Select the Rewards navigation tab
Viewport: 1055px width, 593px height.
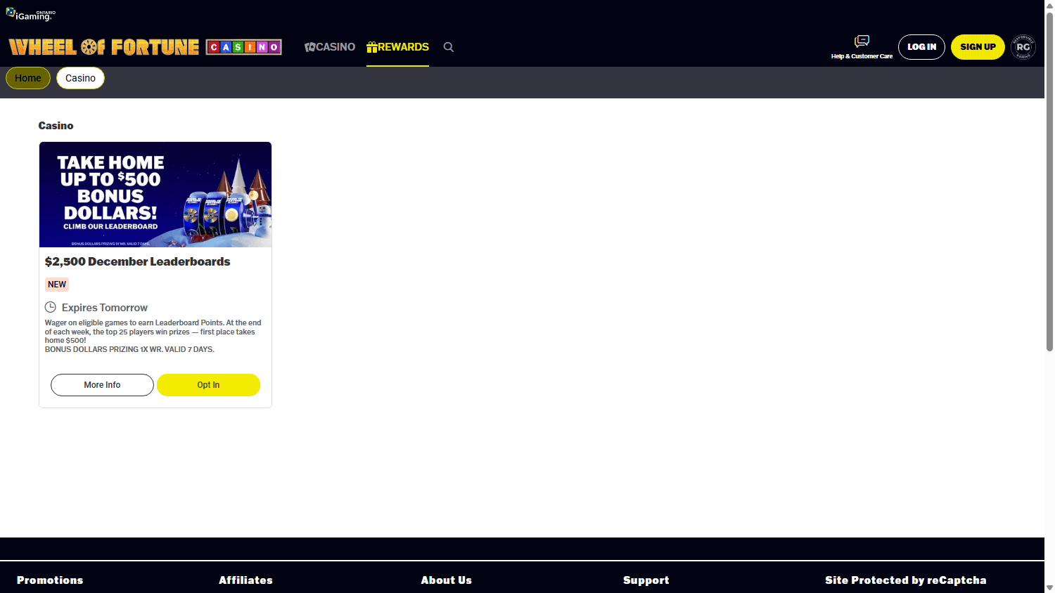click(x=397, y=47)
